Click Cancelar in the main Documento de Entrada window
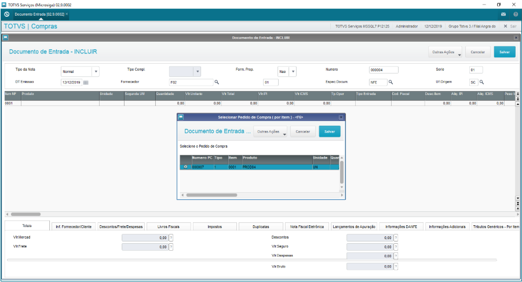 [478, 52]
